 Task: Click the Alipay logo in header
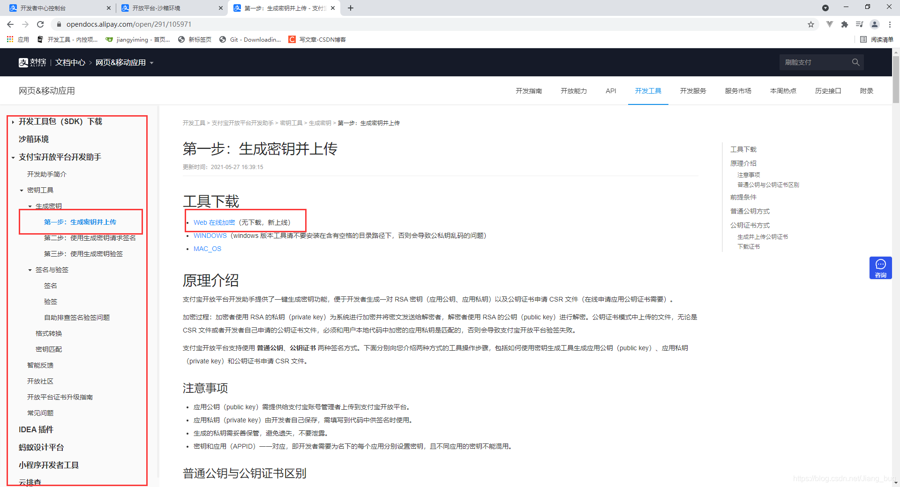tap(32, 62)
